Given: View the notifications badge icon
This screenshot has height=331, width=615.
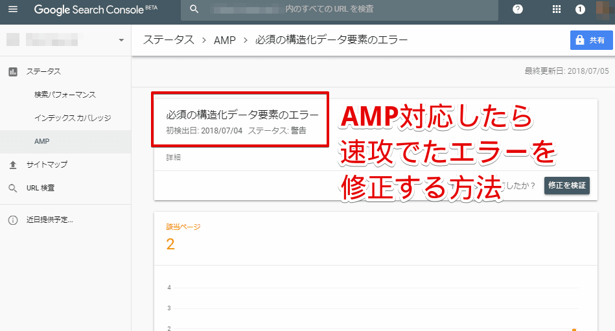Looking at the screenshot, I should [x=580, y=10].
